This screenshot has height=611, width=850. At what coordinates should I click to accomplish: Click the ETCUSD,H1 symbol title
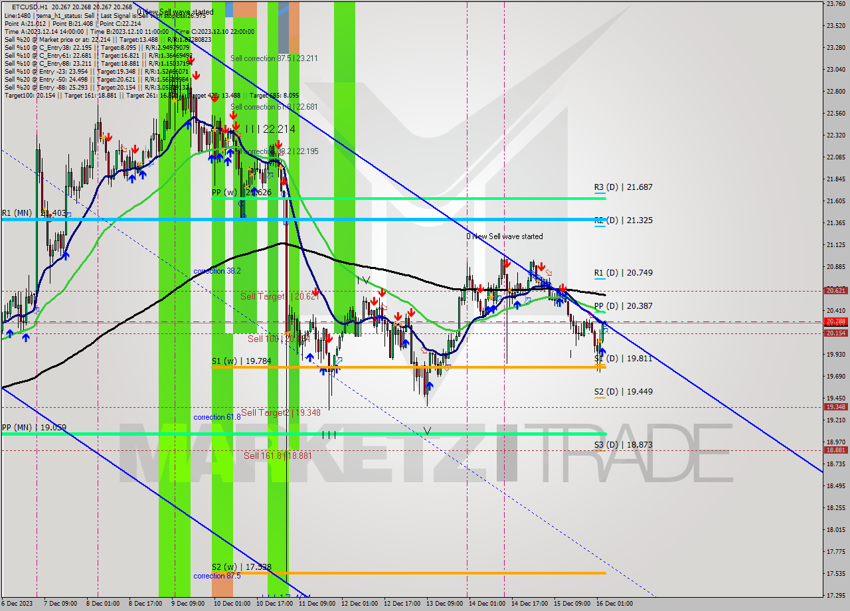[30, 7]
